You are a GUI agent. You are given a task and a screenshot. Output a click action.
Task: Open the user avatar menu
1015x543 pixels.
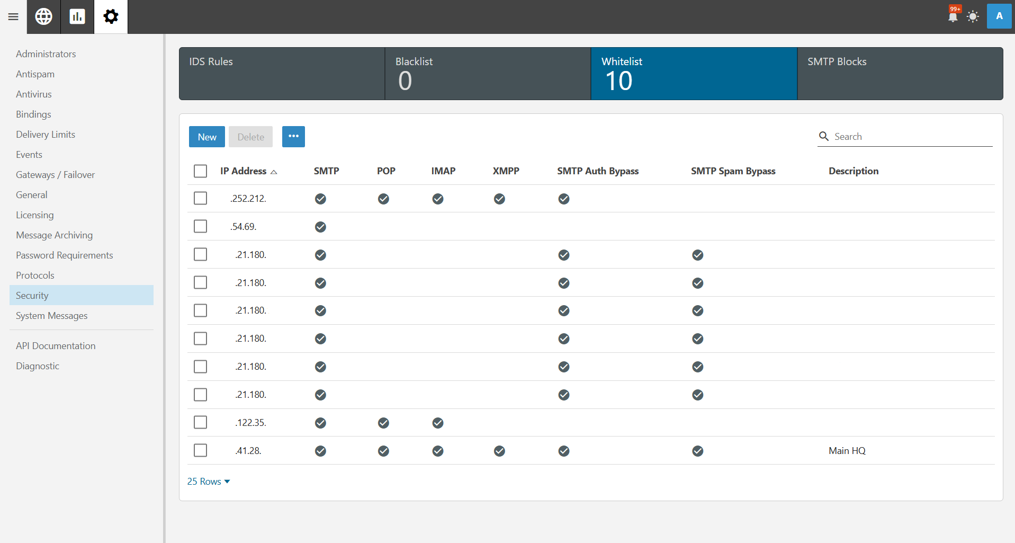point(999,16)
